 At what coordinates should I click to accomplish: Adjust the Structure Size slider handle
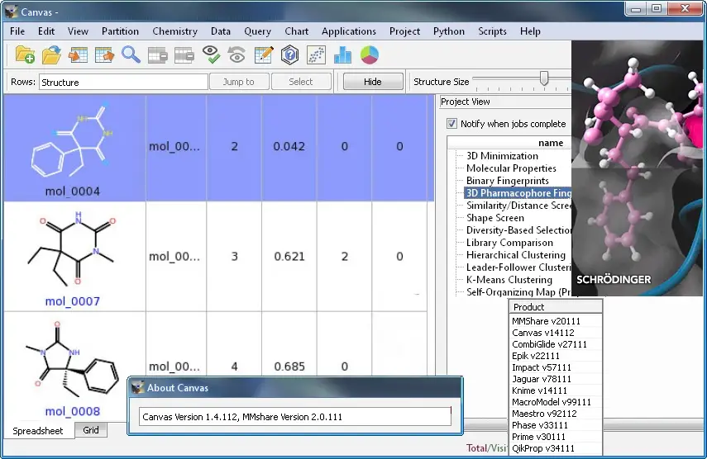[544, 78]
